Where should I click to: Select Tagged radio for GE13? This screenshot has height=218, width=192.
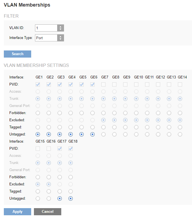point(169,127)
